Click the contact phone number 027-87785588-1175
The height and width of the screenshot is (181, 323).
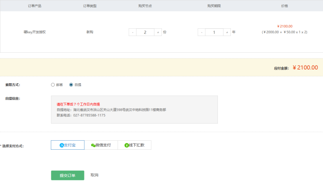[x=89, y=115]
